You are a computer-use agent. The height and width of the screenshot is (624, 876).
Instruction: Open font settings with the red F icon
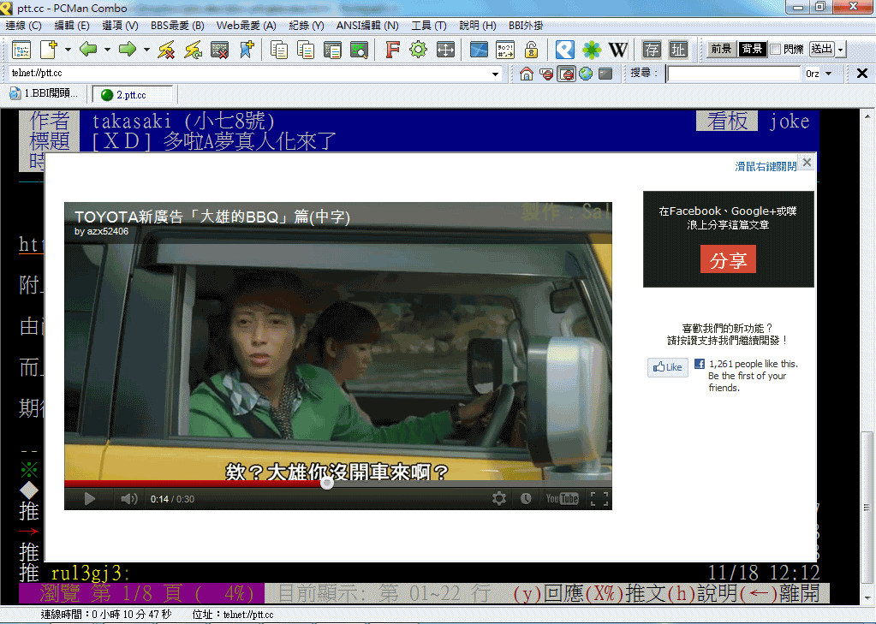point(393,50)
